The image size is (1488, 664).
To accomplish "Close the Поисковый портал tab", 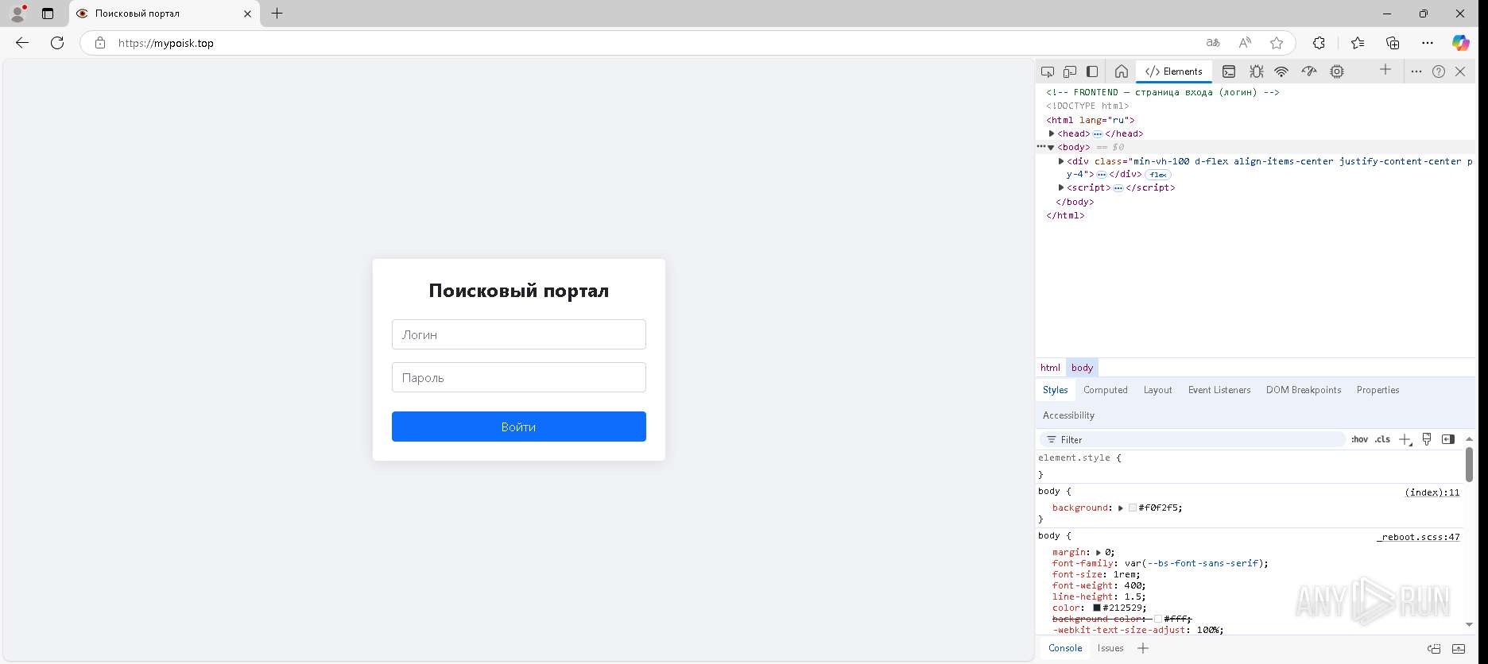I will tap(247, 14).
